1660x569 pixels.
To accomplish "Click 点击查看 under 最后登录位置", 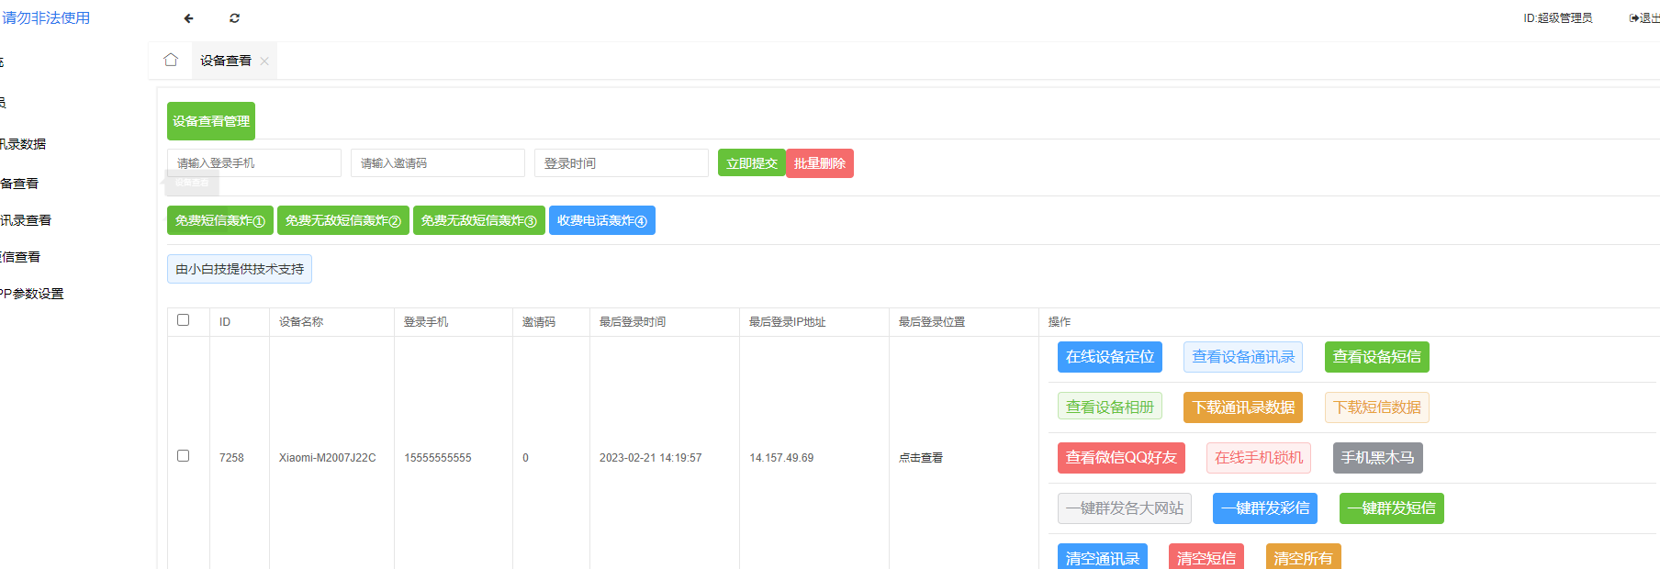I will 921,458.
